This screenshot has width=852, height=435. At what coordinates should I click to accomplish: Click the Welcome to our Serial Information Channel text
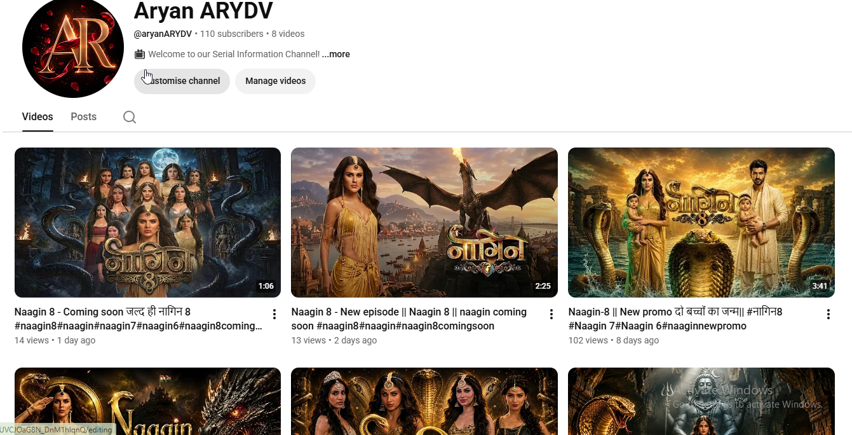pyautogui.click(x=234, y=54)
